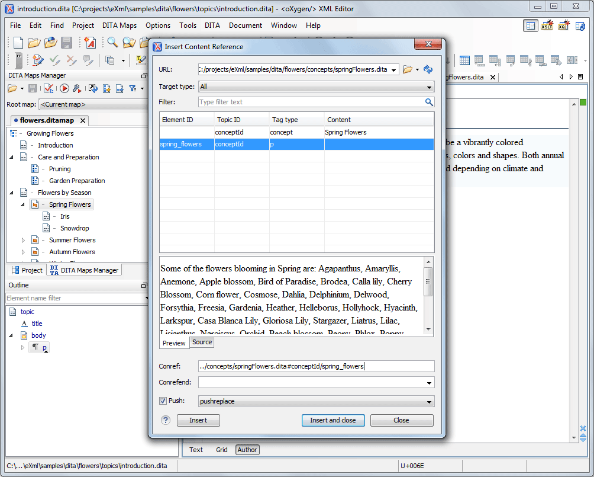594x477 pixels.
Task: Click the preview pane vertical scrollbar
Action: [428, 281]
